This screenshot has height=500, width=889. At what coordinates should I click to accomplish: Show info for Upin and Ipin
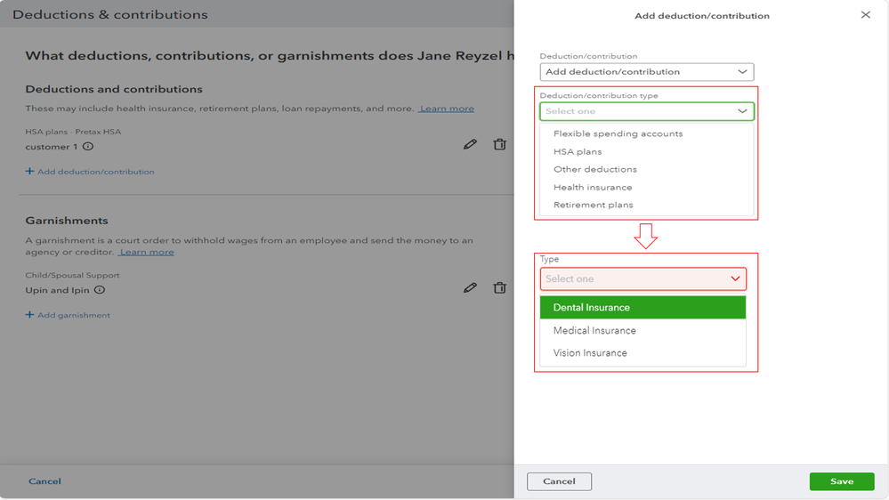(x=100, y=290)
